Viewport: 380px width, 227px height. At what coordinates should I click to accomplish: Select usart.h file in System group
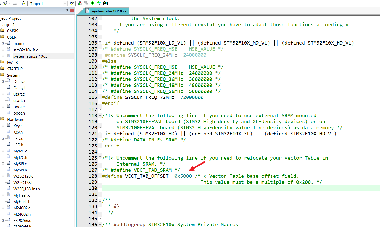[x=19, y=100]
